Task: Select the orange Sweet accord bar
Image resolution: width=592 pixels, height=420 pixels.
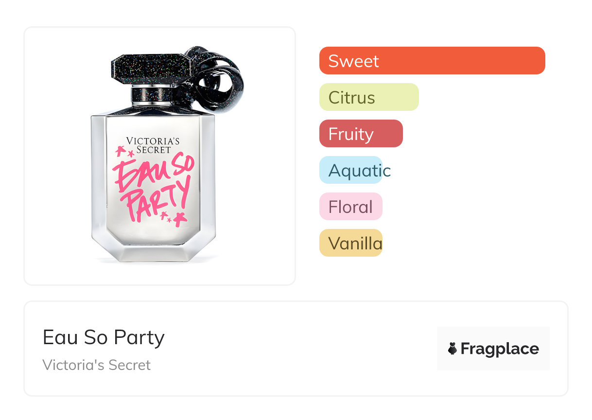Action: 432,61
